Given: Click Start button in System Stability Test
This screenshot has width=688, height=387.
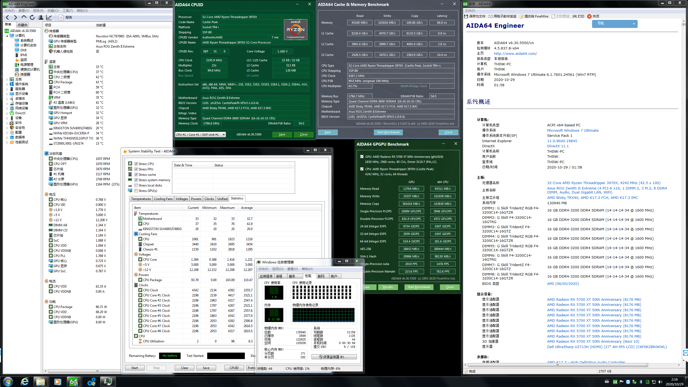Looking at the screenshot, I should click(135, 368).
